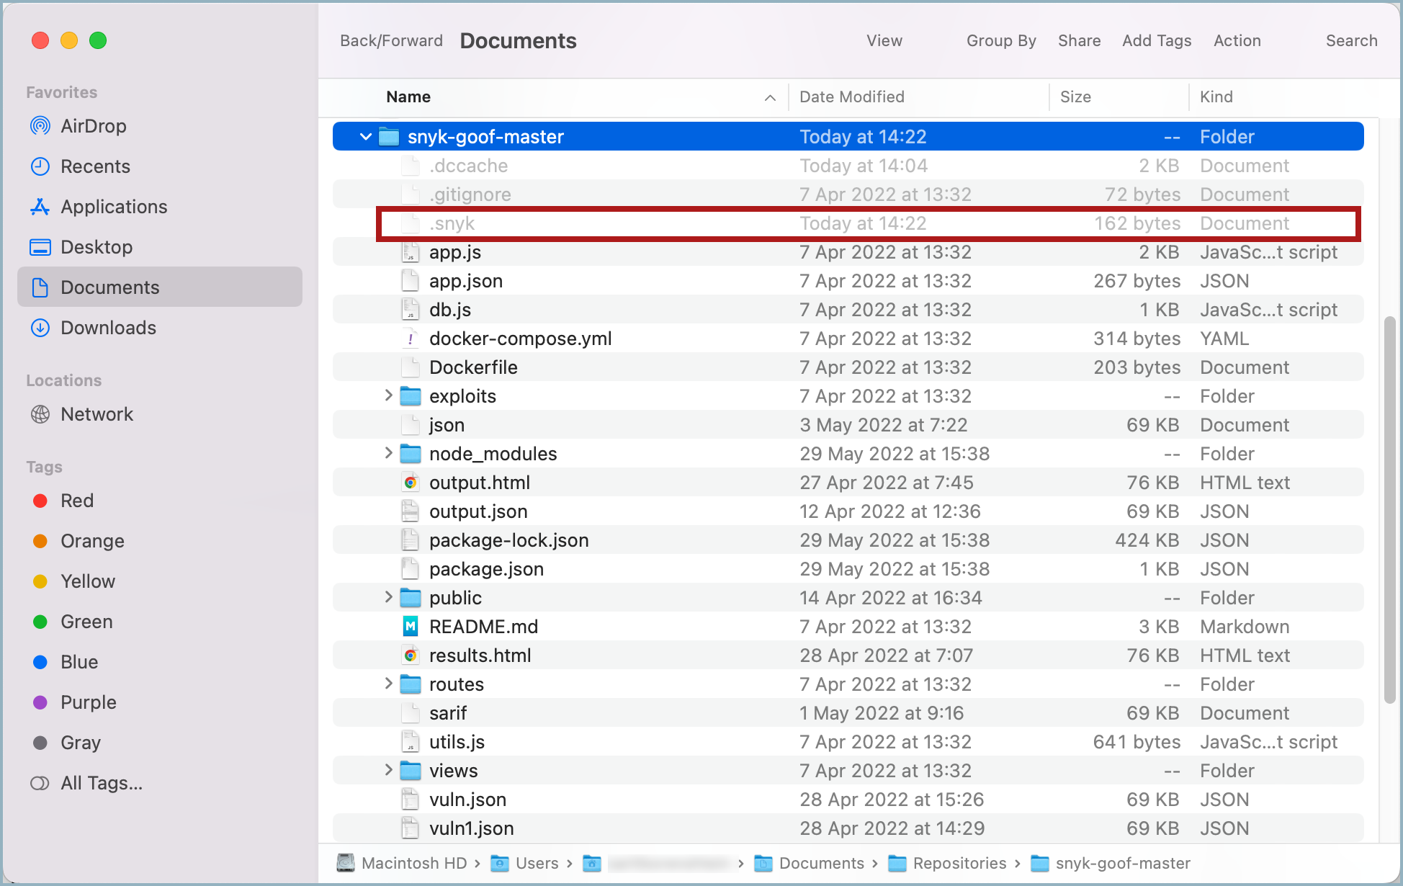Select the Red tag swatch

coord(77,501)
